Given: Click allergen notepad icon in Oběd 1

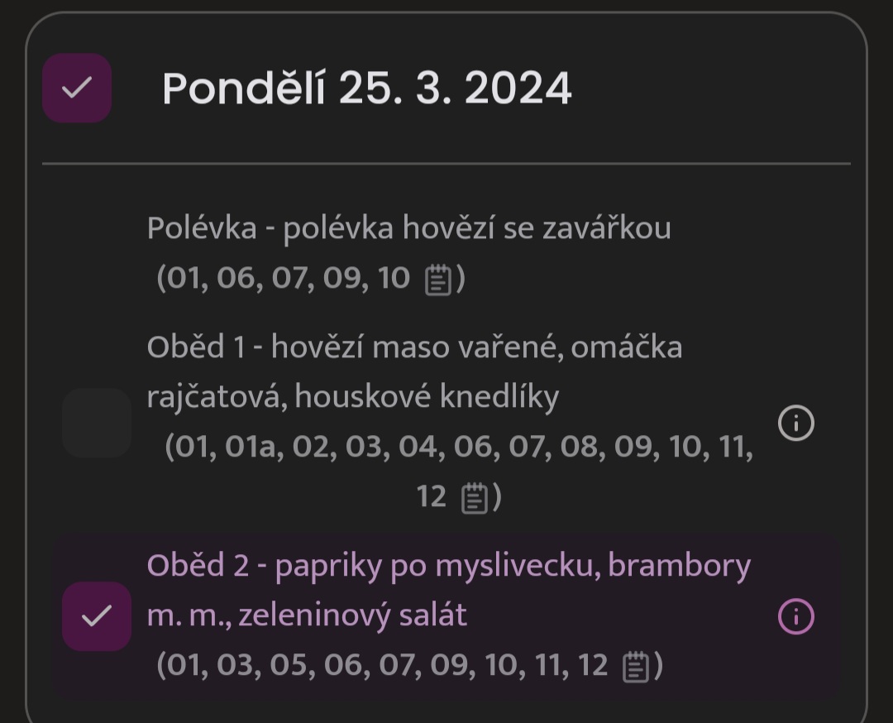Looking at the screenshot, I should pyautogui.click(x=474, y=498).
